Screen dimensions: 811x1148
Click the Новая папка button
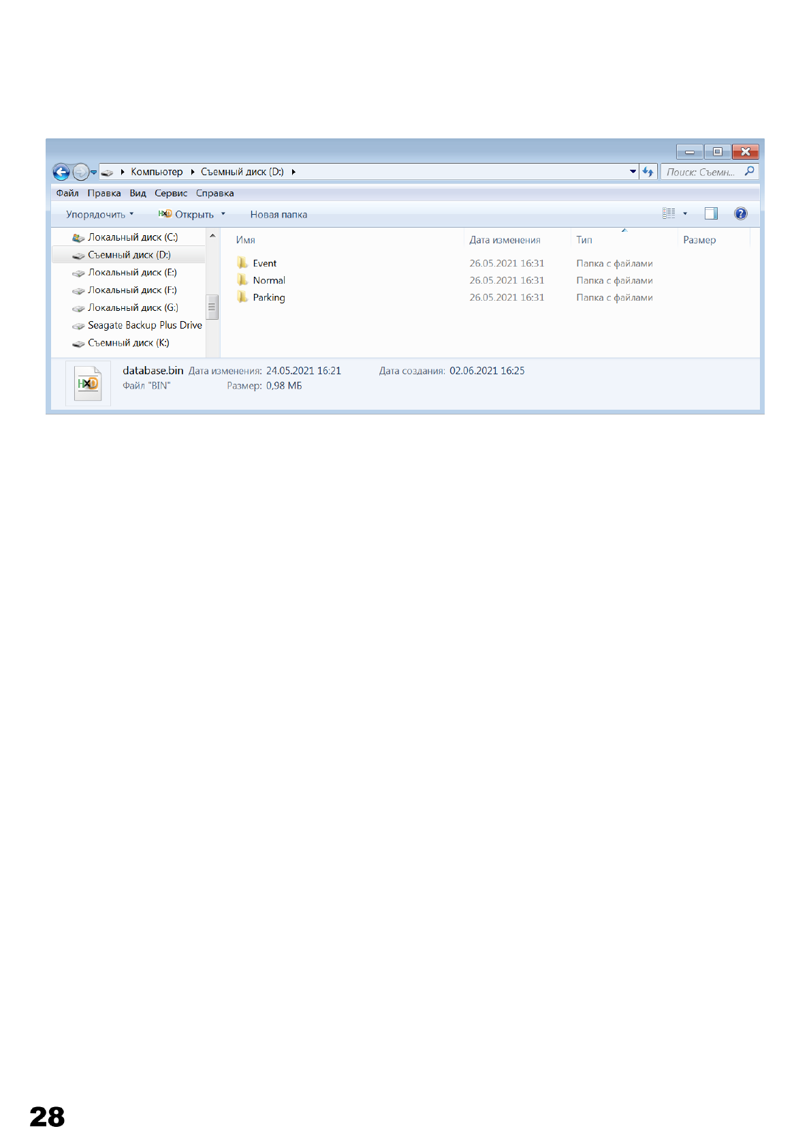click(279, 215)
